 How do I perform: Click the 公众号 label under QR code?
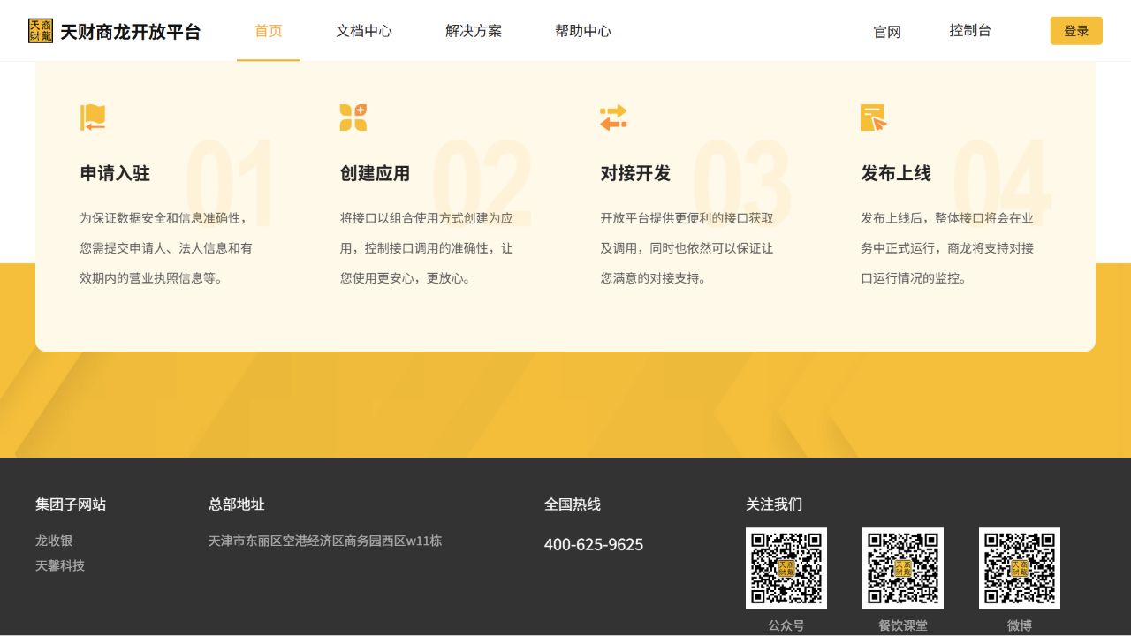pos(786,625)
